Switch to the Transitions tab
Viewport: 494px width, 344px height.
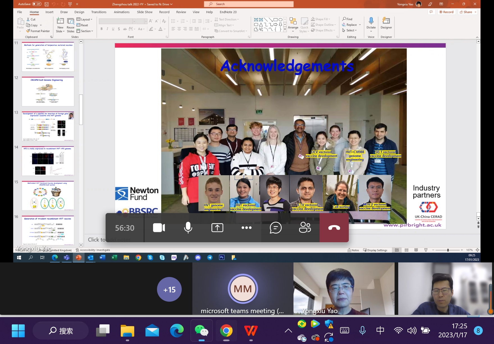[99, 12]
